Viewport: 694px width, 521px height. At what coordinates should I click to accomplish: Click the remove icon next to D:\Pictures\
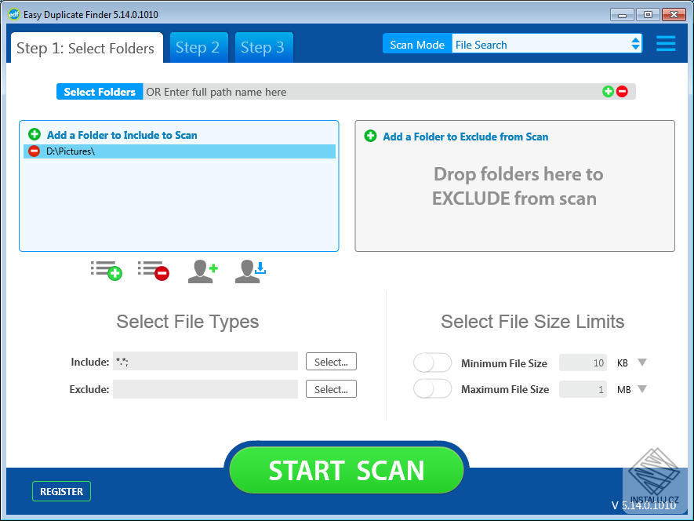(32, 151)
